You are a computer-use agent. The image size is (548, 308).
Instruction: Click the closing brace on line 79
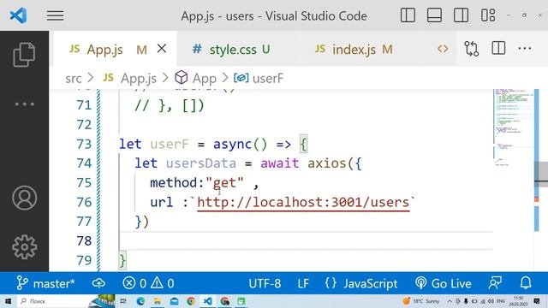122,260
